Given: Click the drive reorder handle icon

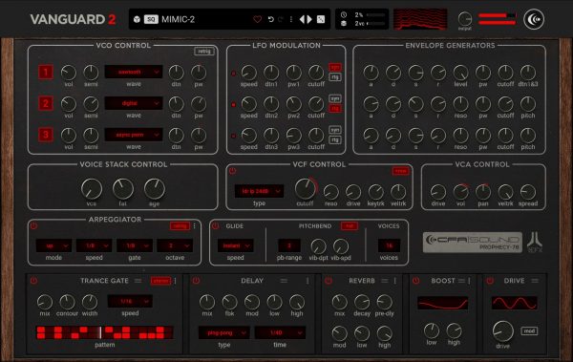Looking at the screenshot, I should 535,281.
